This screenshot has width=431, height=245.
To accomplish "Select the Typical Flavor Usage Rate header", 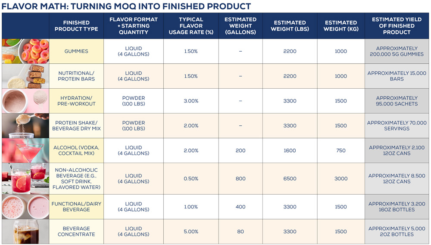I will tap(191, 26).
